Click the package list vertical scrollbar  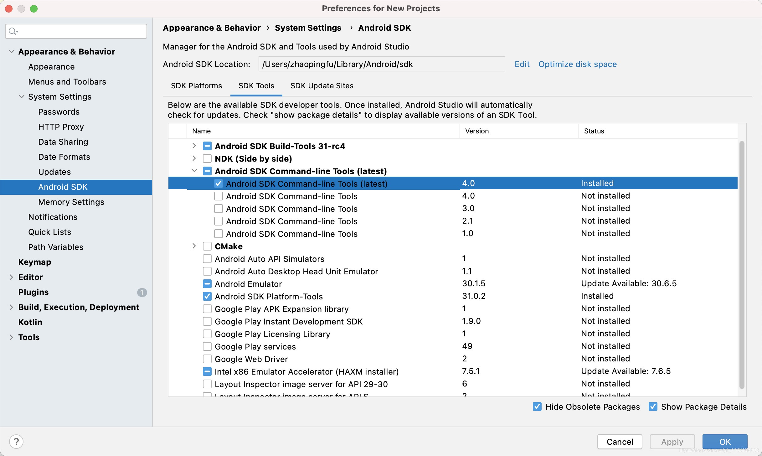pyautogui.click(x=742, y=265)
